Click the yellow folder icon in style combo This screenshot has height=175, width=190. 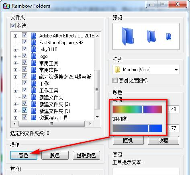(x=117, y=70)
